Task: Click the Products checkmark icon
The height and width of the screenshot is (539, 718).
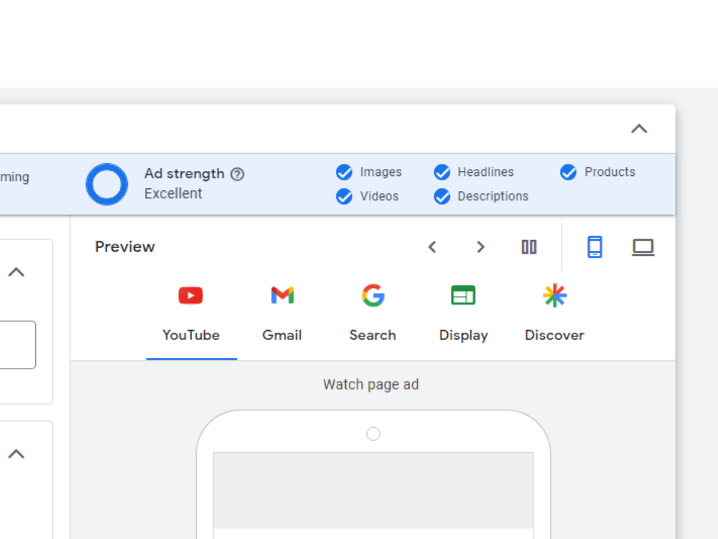Action: click(568, 172)
